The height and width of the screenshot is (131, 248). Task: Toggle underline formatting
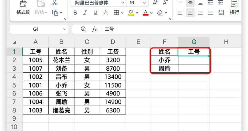click(x=95, y=13)
